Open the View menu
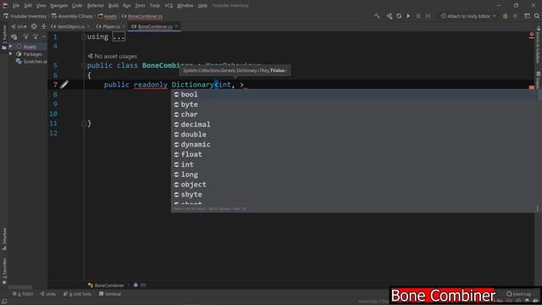542x305 pixels. point(41,6)
